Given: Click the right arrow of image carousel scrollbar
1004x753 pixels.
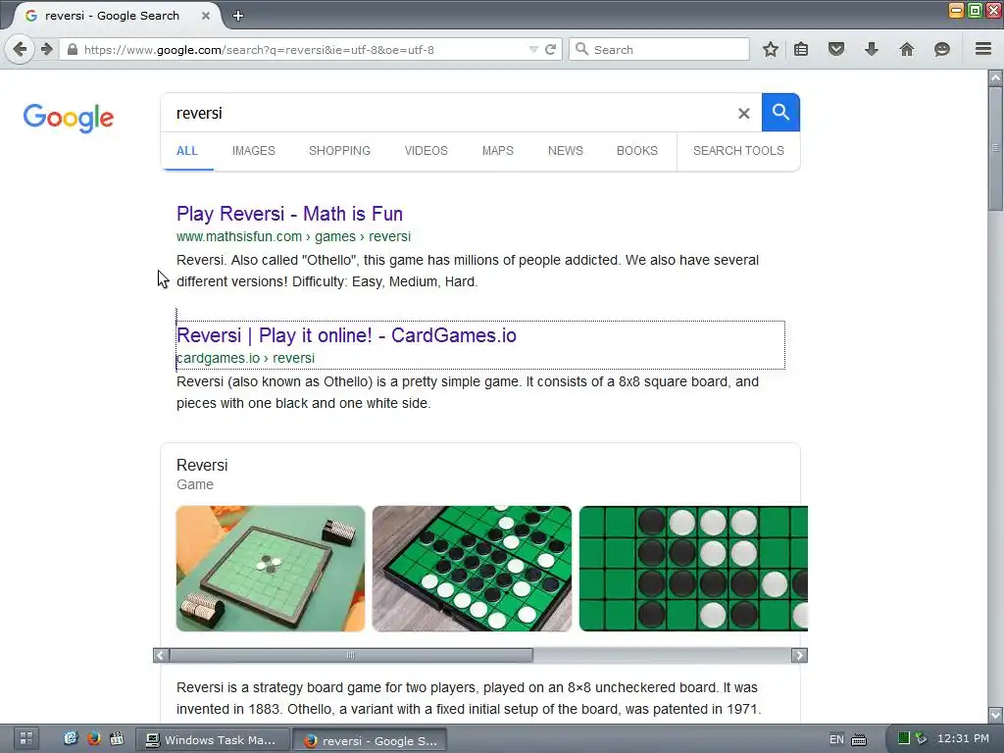Looking at the screenshot, I should tap(799, 656).
